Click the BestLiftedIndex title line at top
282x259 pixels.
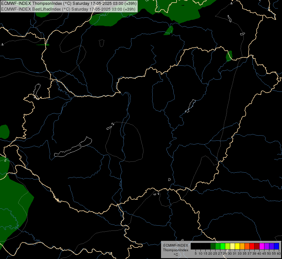(68, 9)
